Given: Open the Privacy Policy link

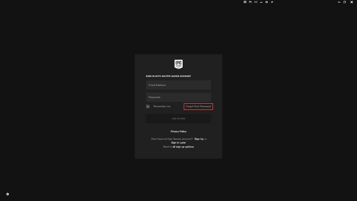Looking at the screenshot, I should click(x=178, y=131).
